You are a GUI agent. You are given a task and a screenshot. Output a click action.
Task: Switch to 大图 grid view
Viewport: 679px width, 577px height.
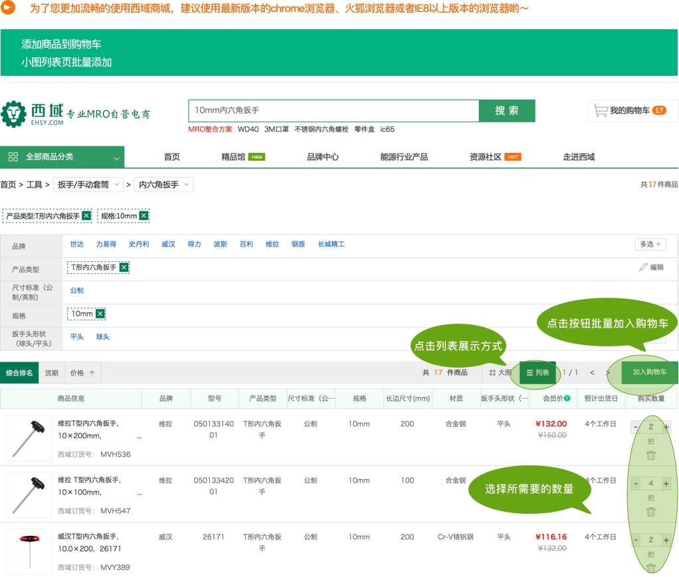pos(500,373)
